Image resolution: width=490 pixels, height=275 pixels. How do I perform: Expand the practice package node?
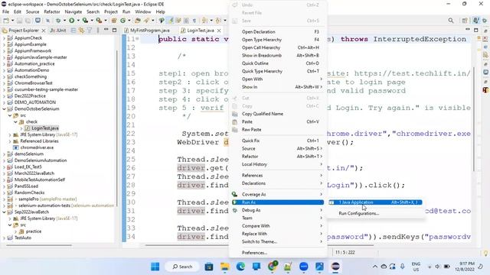coord(15,231)
